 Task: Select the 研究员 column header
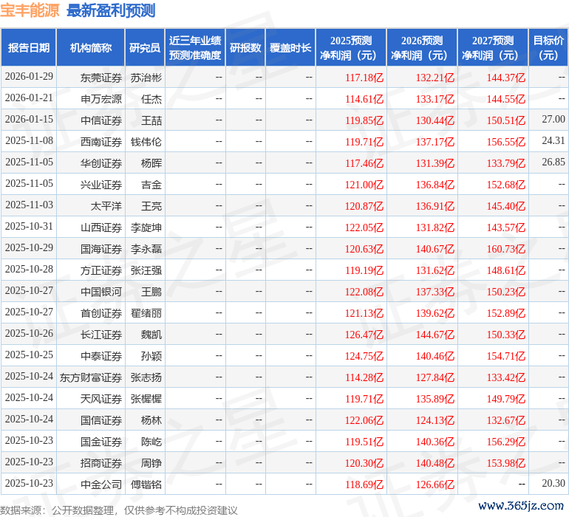(145, 48)
